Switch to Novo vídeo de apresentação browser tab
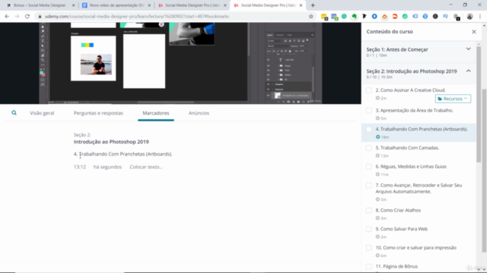Viewport: 487px width, 273px height. coord(116,5)
